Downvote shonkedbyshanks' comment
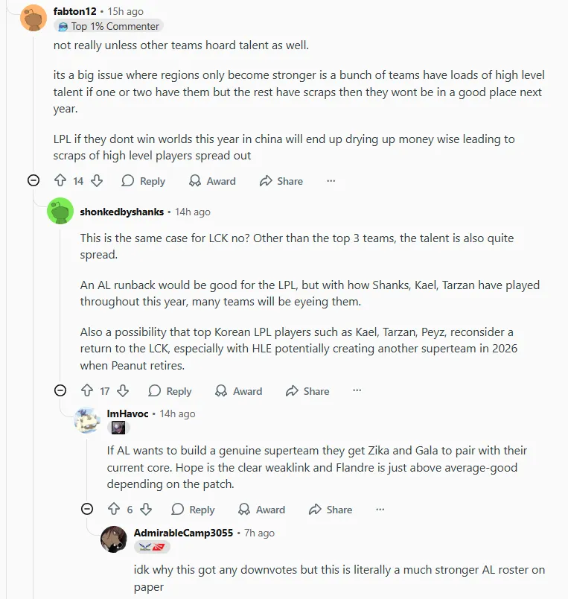 pos(123,391)
